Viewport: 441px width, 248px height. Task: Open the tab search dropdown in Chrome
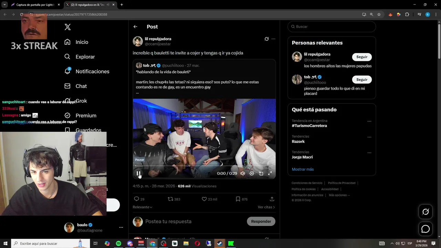(x=4, y=5)
